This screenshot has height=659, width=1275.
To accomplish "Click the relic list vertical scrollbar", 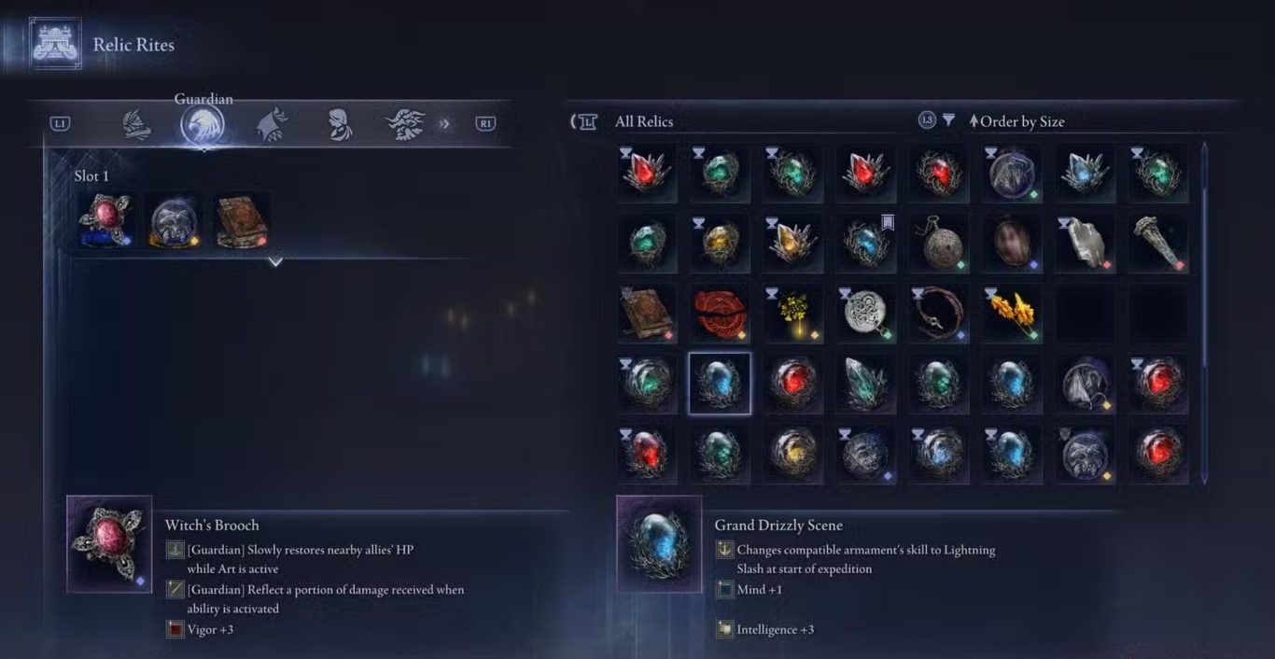I will (1204, 313).
